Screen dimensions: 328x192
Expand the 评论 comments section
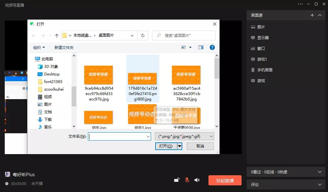(320, 184)
